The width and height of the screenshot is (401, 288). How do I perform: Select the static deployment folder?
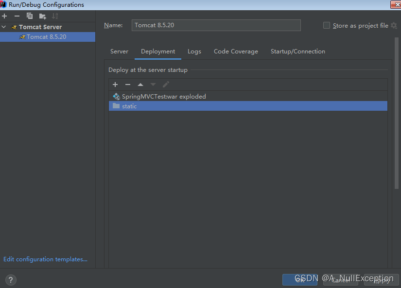(248, 106)
